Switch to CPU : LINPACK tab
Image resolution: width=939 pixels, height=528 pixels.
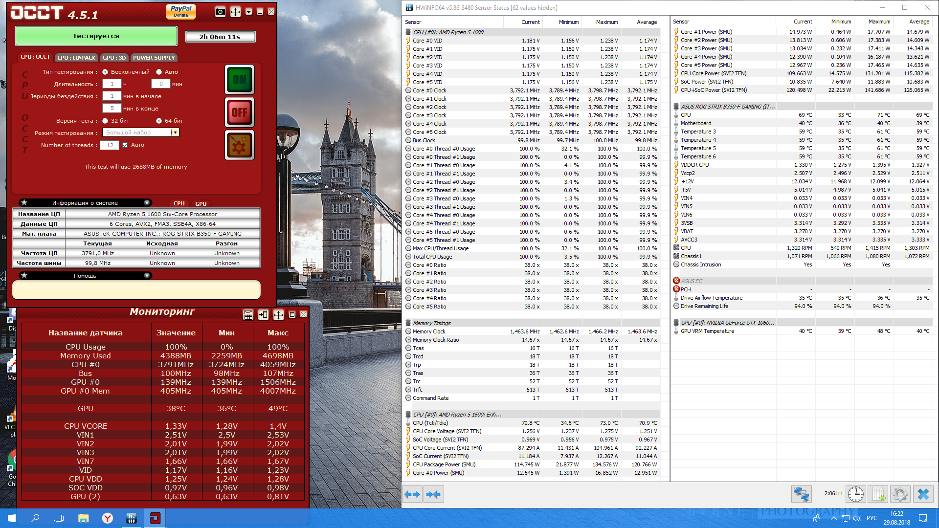(76, 58)
